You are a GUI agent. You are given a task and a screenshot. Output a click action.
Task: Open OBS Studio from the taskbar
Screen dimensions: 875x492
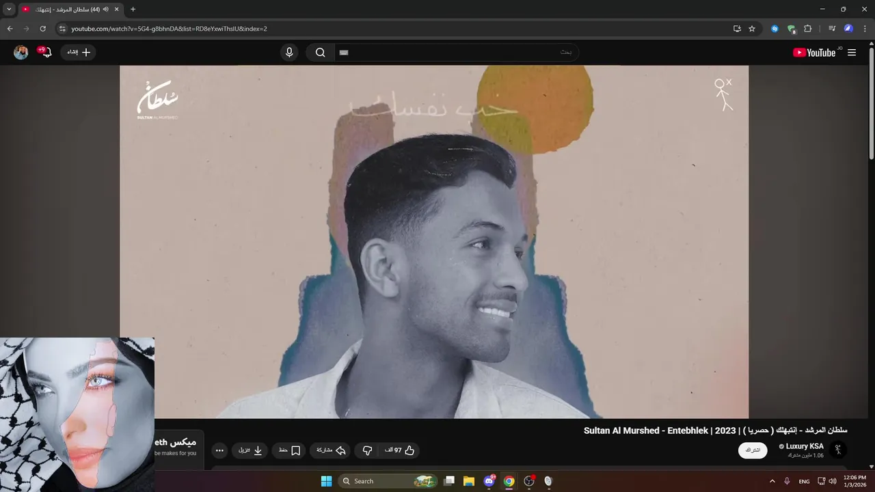[x=528, y=481]
